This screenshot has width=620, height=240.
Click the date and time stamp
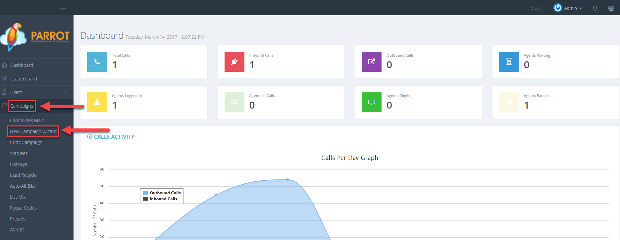point(165,37)
